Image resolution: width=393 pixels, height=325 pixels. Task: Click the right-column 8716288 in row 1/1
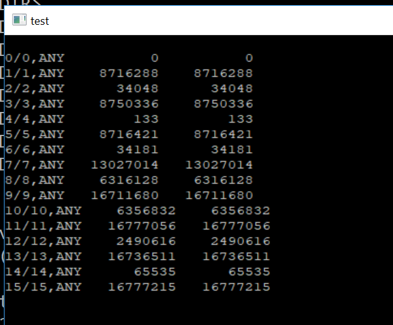[223, 73]
